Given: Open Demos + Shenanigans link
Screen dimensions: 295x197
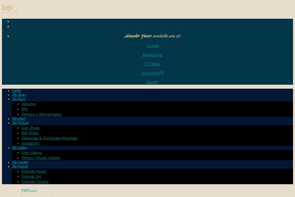Looking at the screenshot, I should pos(42,114).
